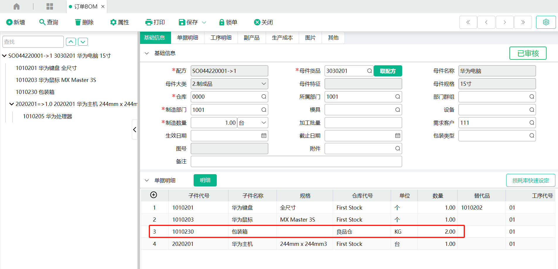Open the home page icon
558x269 pixels.
(x=16, y=6)
